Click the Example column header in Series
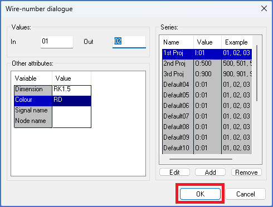The height and width of the screenshot is (207, 273). (237, 42)
